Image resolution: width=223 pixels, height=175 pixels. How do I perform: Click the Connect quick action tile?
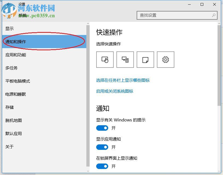coord(125,60)
